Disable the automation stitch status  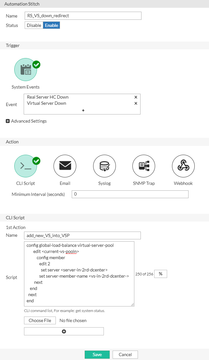coord(34,25)
